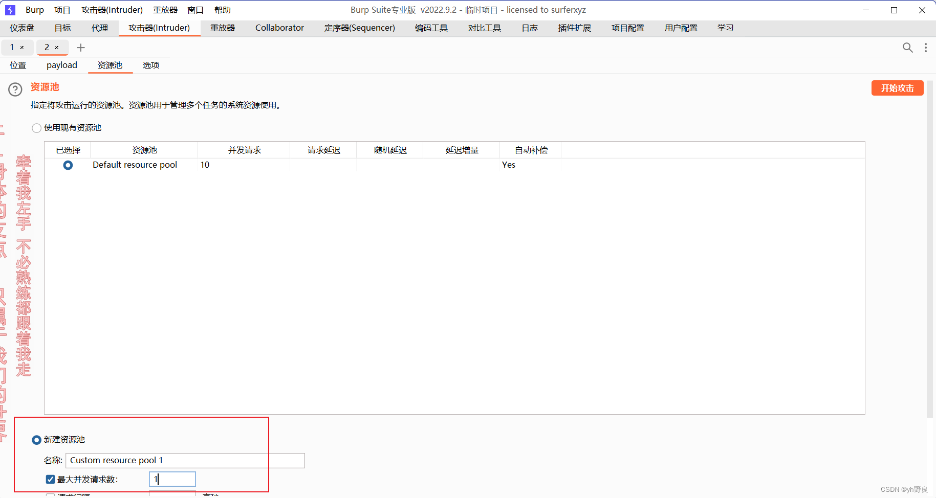The height and width of the screenshot is (498, 936).
Task: Select Intruder attack tab 1
Action: click(12, 48)
